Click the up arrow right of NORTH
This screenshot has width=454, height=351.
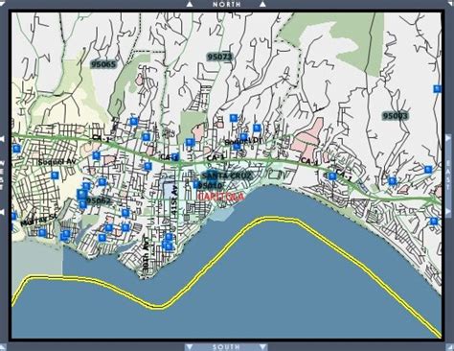click(262, 4)
